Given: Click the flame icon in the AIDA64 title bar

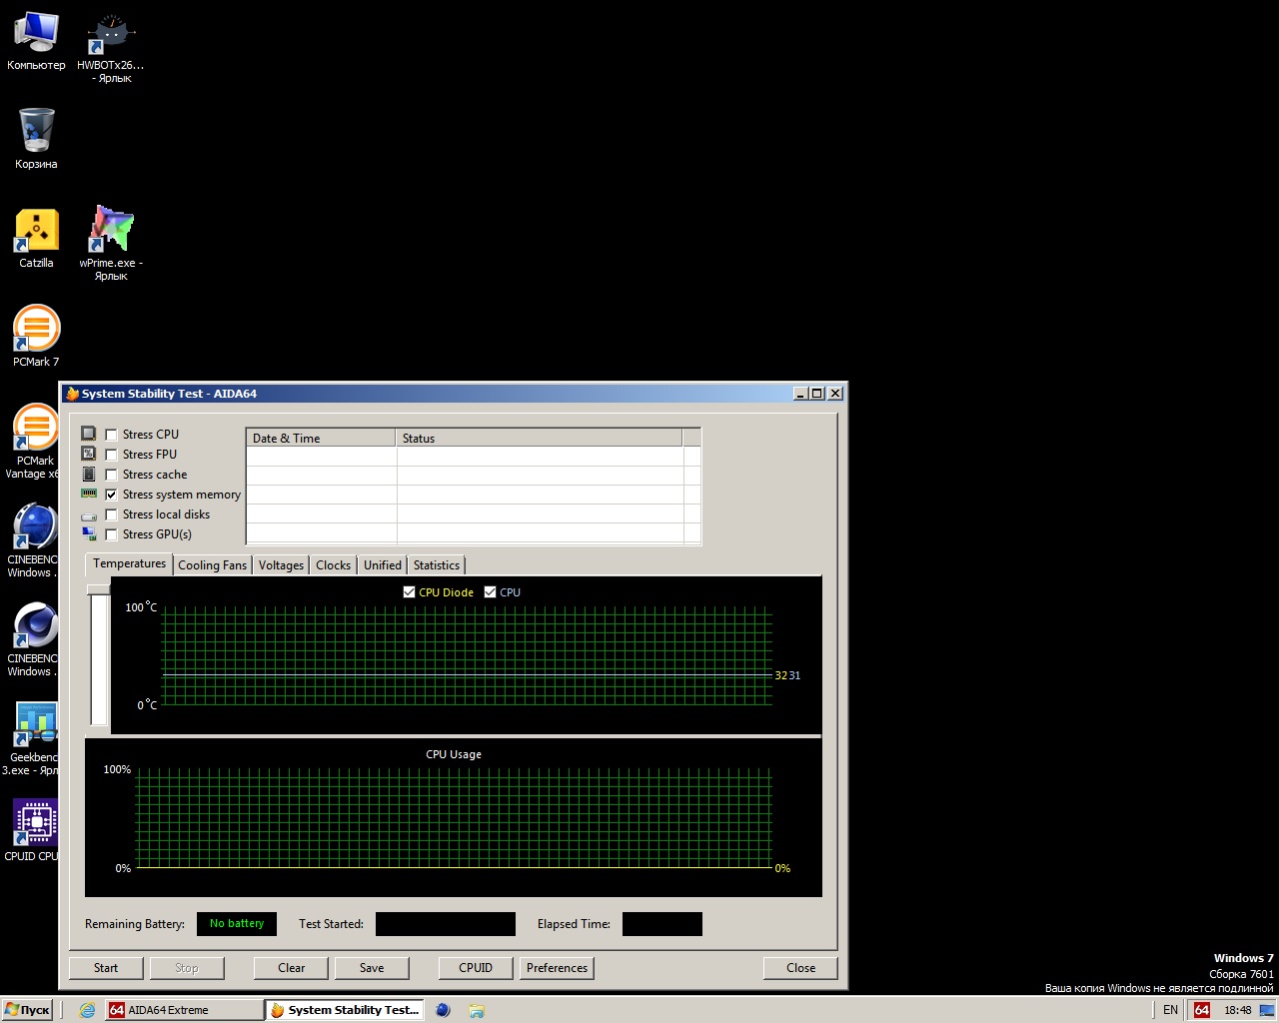Looking at the screenshot, I should [x=72, y=394].
